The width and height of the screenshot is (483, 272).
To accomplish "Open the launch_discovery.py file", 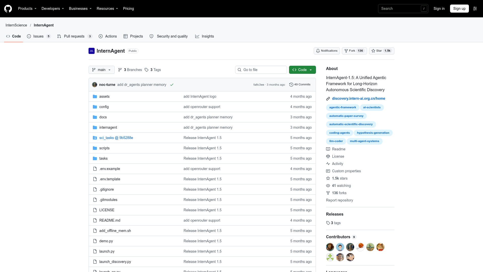I will pyautogui.click(x=115, y=262).
